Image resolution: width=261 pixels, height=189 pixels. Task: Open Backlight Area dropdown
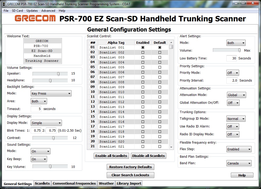pyautogui.click(x=39, y=101)
